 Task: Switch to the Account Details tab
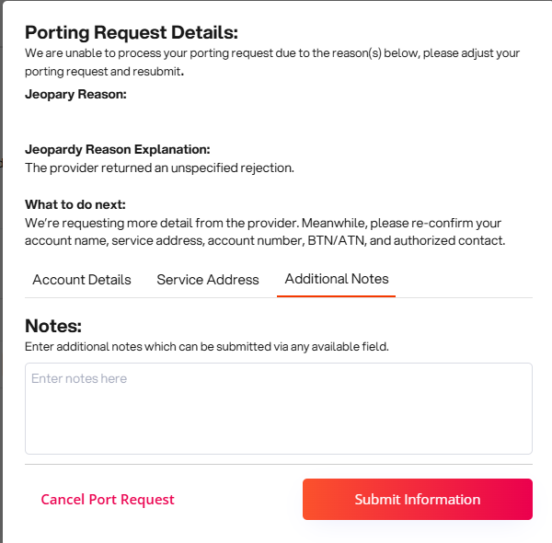coord(82,280)
